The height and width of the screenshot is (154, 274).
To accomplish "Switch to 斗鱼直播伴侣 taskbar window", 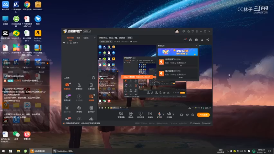I will pyautogui.click(x=40, y=151).
